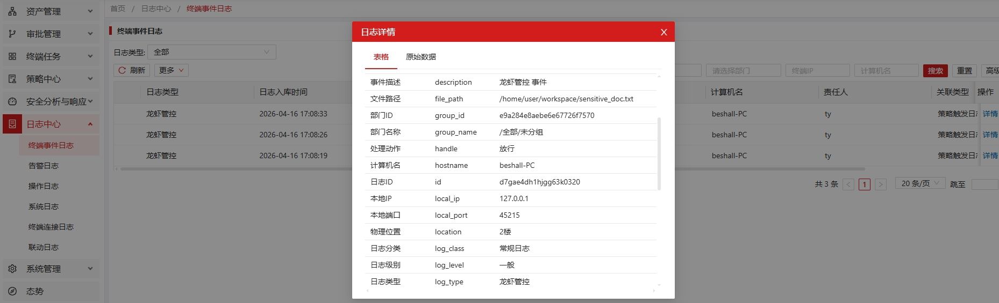The width and height of the screenshot is (999, 303).
Task: Go to 日志中心 breadcrumb
Action: [x=156, y=9]
